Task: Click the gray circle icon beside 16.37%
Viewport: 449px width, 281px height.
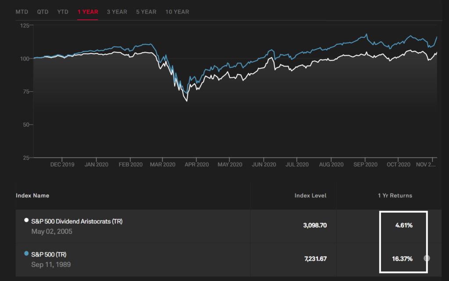Action: (427, 258)
